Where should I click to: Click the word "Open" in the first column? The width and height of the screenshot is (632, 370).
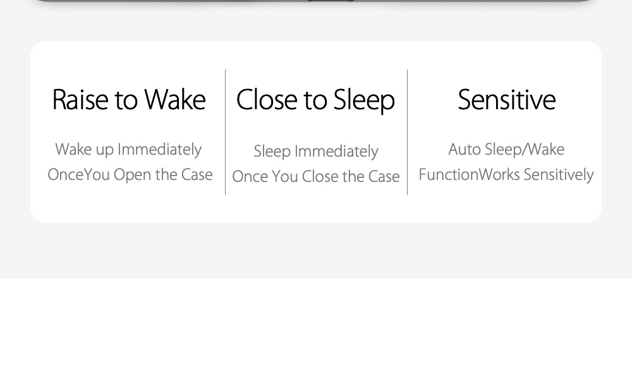click(x=132, y=175)
